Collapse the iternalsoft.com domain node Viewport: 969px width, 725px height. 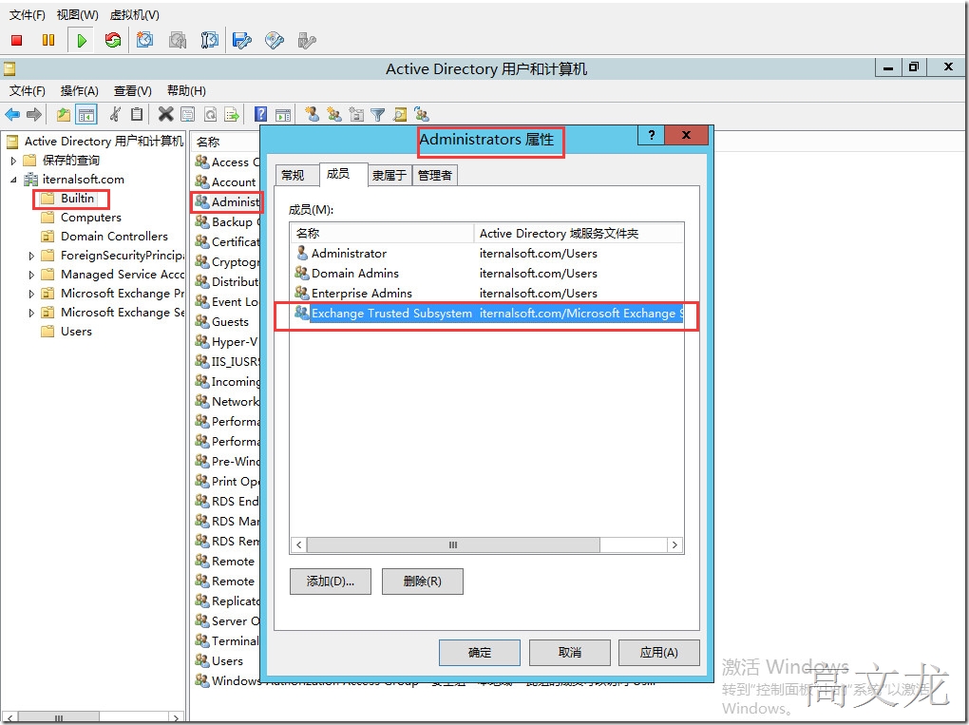point(13,180)
